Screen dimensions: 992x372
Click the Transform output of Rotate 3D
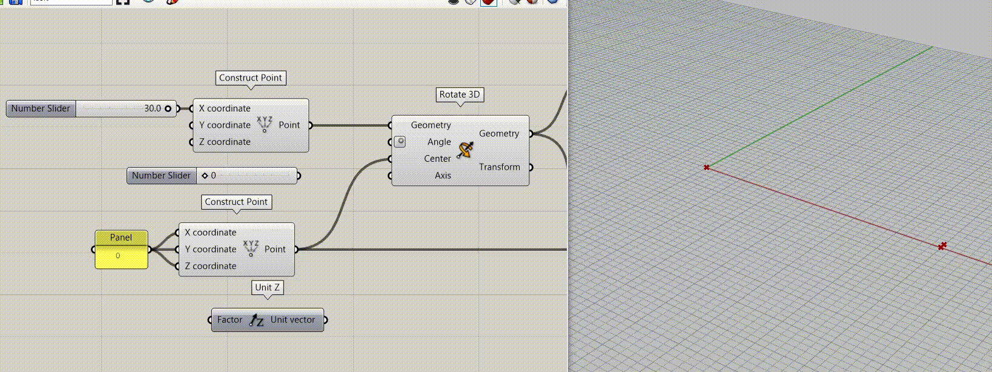tap(500, 167)
